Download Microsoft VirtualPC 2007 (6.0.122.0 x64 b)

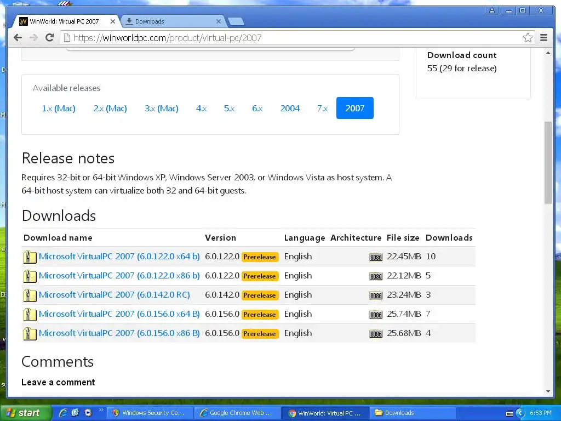click(x=119, y=257)
